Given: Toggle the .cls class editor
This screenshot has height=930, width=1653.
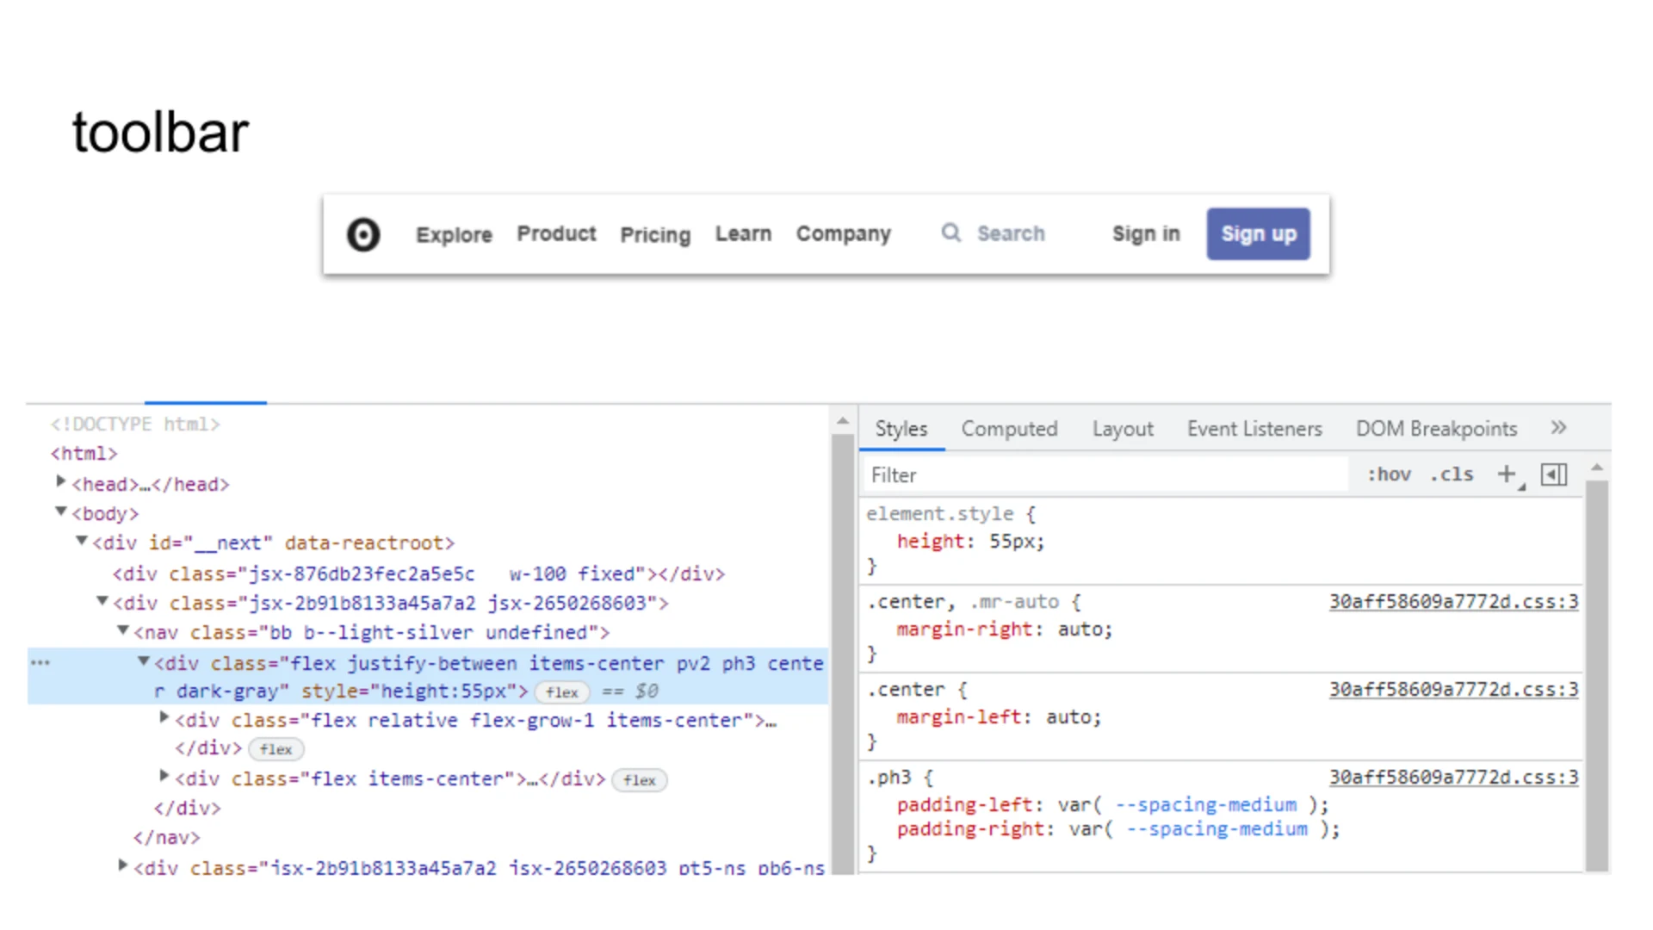Looking at the screenshot, I should pos(1452,474).
